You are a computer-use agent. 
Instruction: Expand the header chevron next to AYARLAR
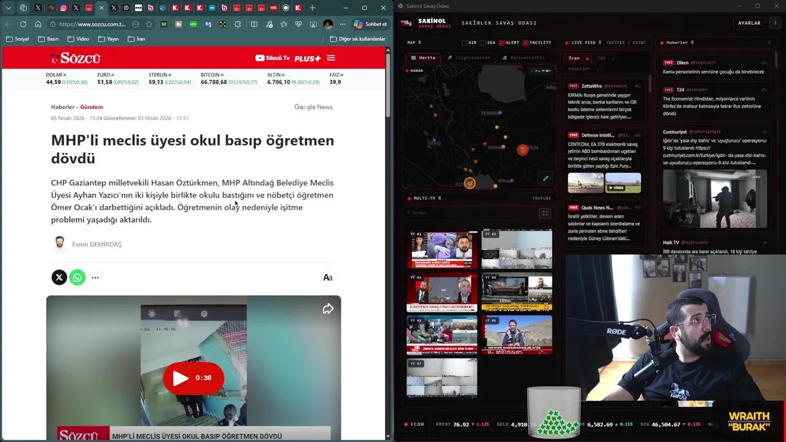776,23
